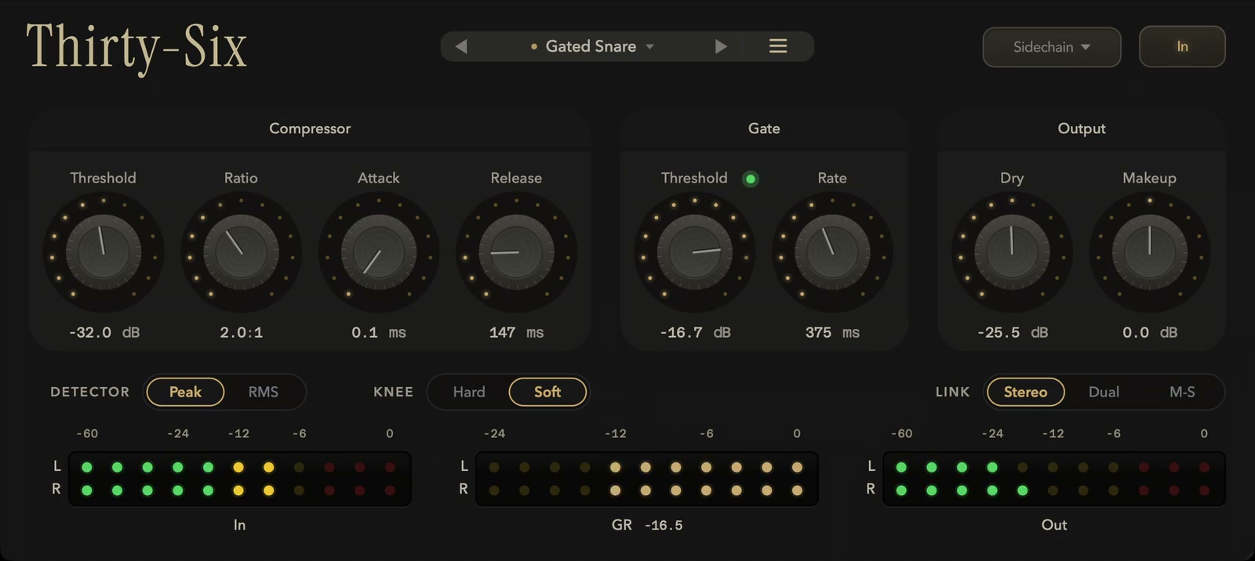The height and width of the screenshot is (561, 1255).
Task: Click the Release knob
Action: [x=516, y=253]
